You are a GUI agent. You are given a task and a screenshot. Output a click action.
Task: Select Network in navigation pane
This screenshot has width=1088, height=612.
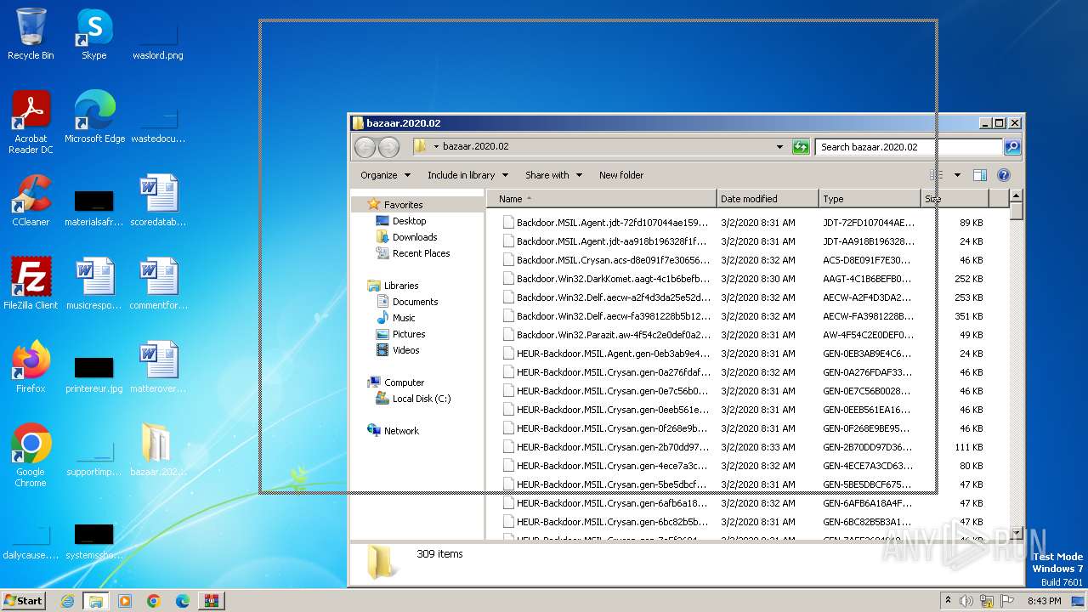pyautogui.click(x=401, y=431)
